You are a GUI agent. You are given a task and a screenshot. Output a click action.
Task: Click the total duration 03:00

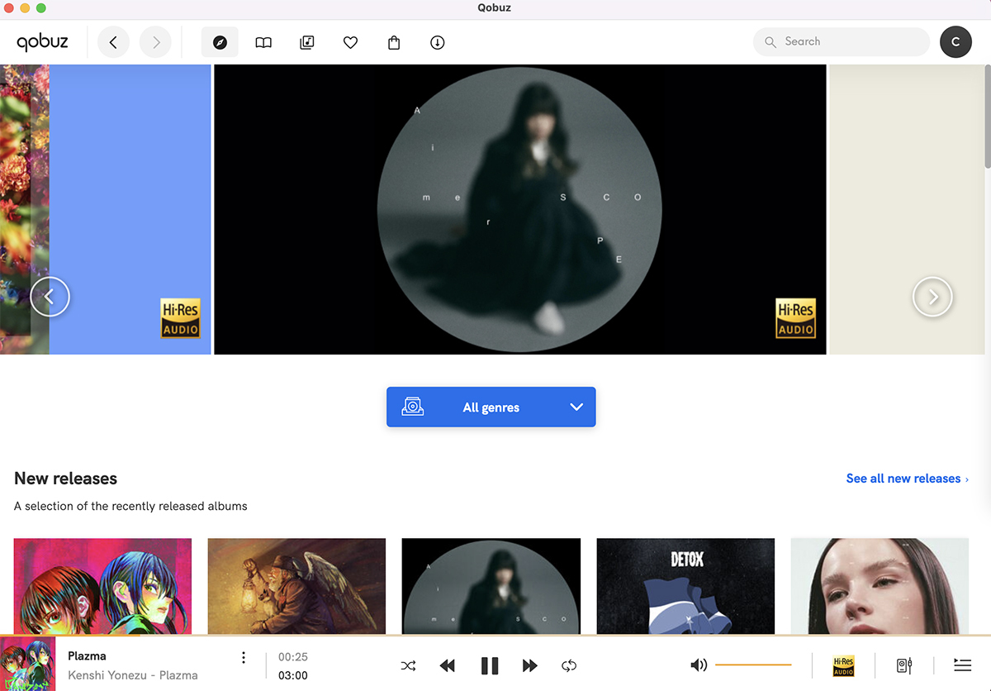[293, 675]
